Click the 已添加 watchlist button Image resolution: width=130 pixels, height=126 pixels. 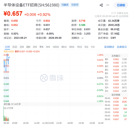[121, 5]
